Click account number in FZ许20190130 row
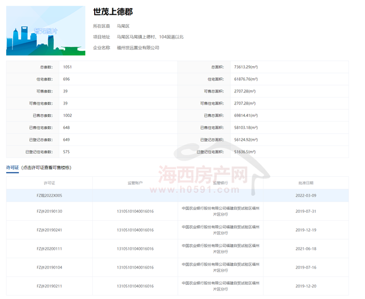The width and height of the screenshot is (365, 299). tap(135, 212)
